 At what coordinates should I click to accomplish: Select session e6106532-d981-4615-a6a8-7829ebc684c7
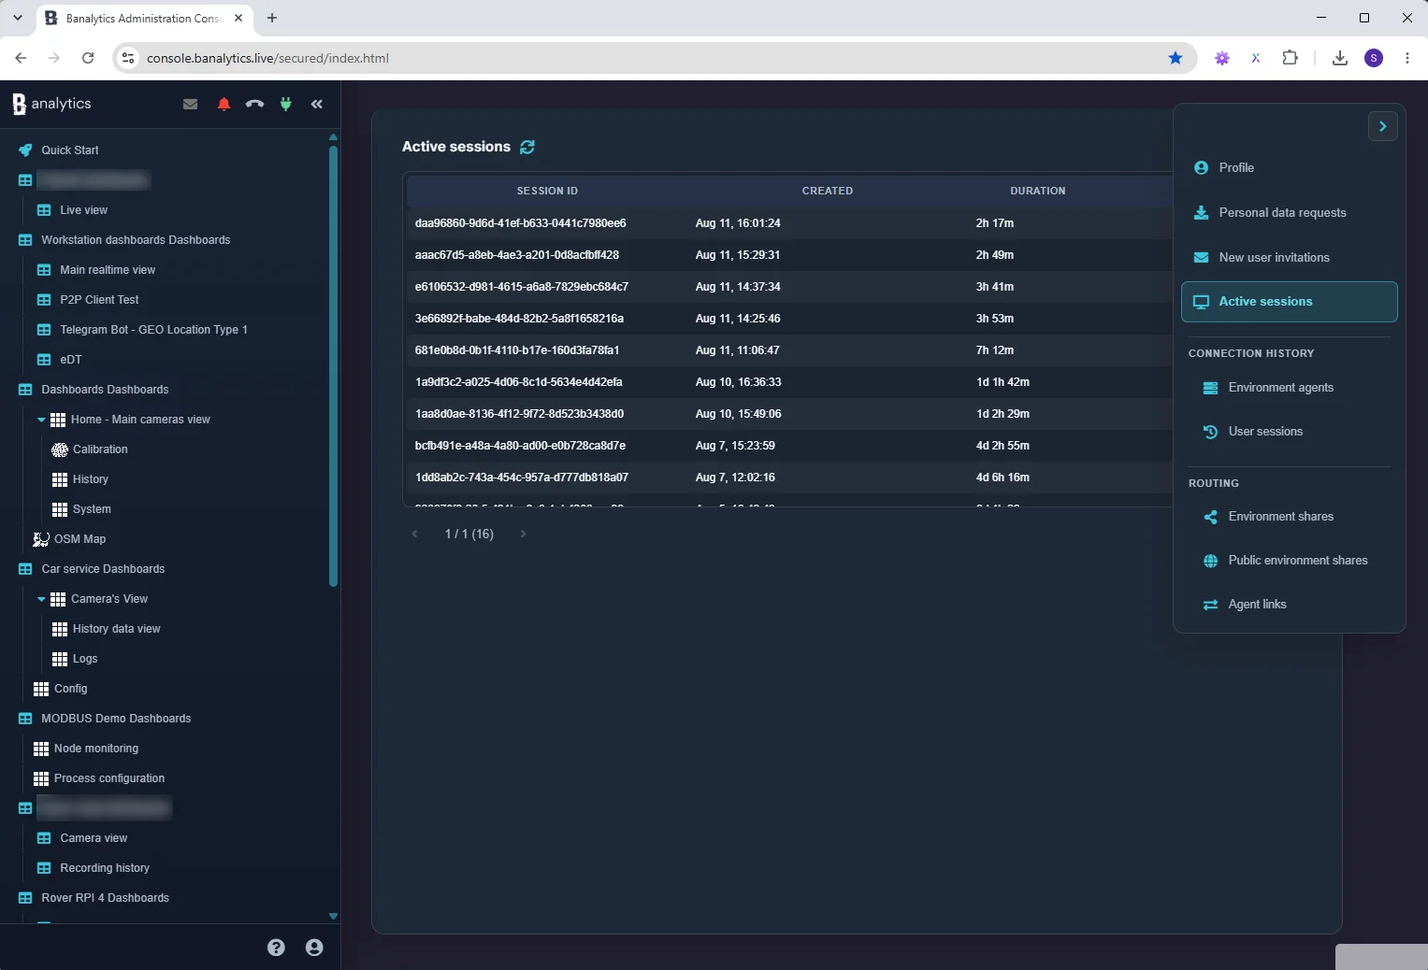pos(522,287)
